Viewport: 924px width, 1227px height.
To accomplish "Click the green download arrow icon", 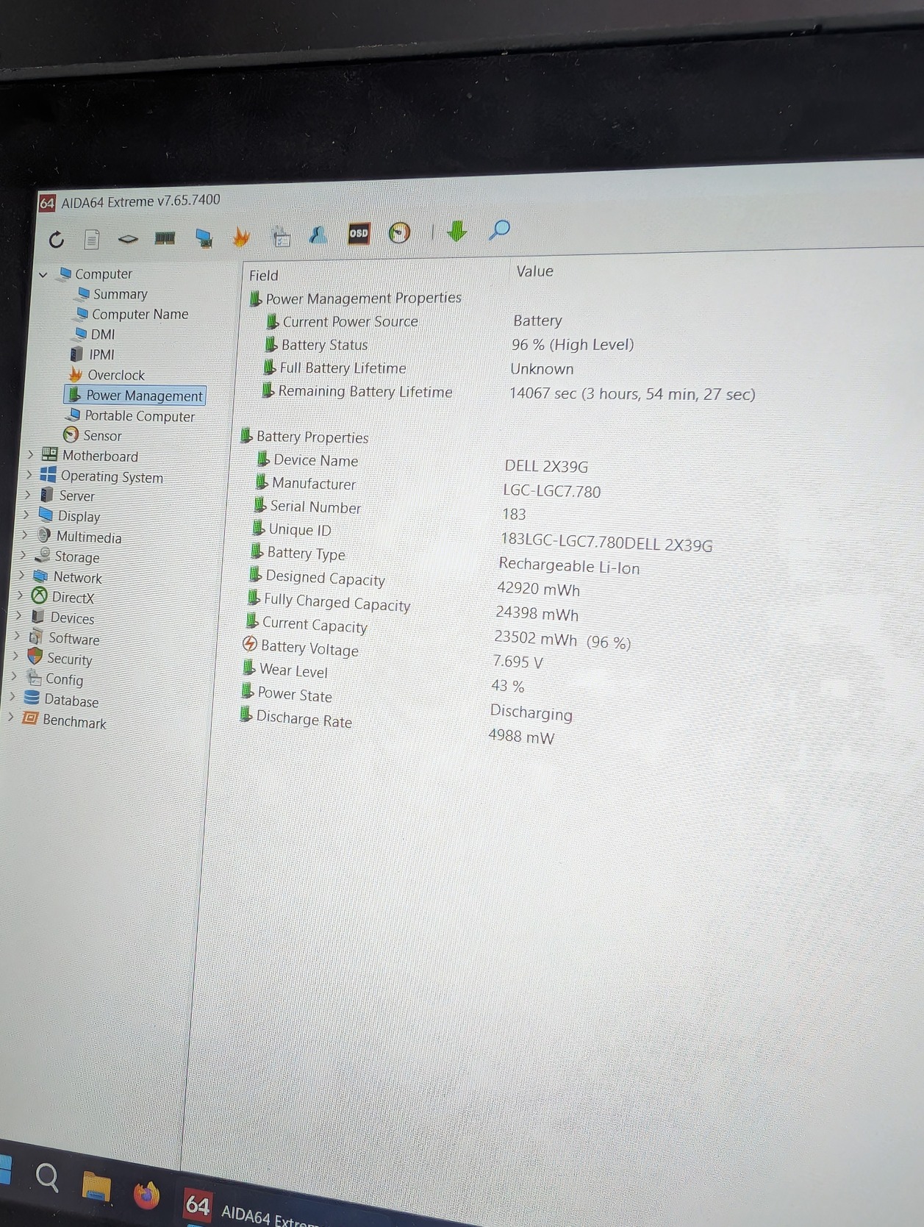I will (x=456, y=231).
